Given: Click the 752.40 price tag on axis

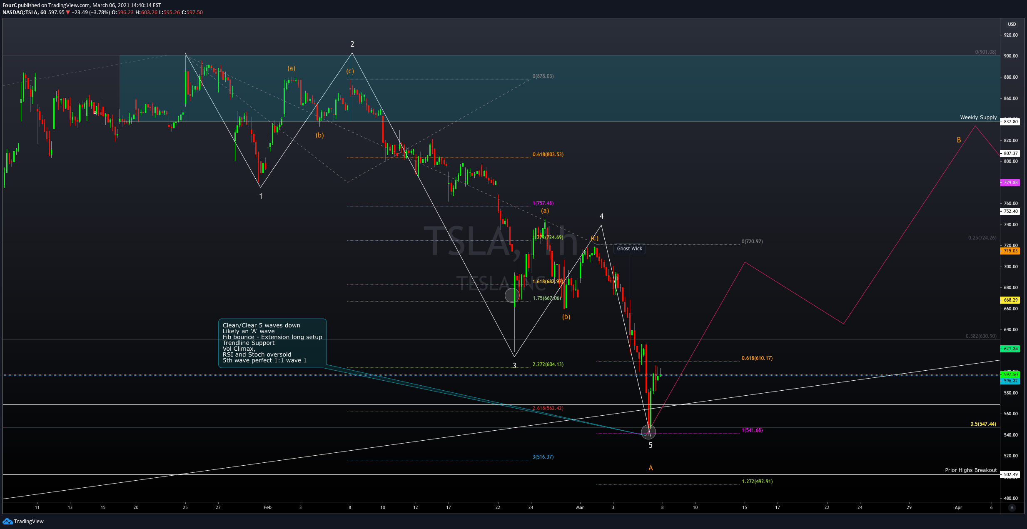Looking at the screenshot, I should [x=1010, y=211].
